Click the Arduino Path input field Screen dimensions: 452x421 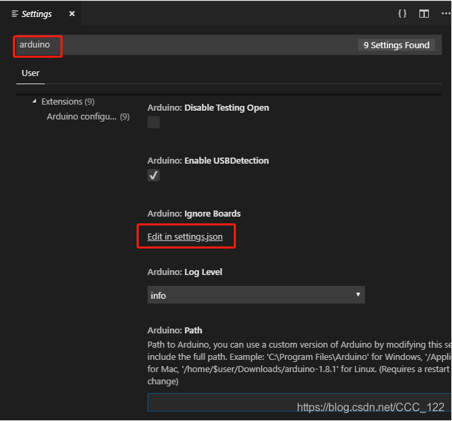299,402
